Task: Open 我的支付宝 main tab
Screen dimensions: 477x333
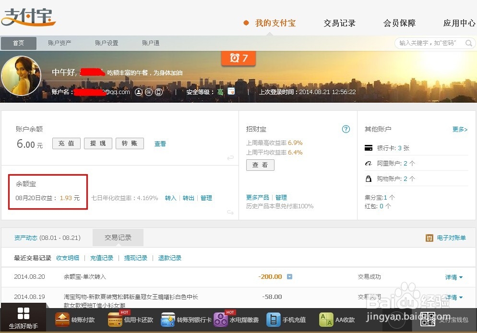Action: (x=275, y=23)
